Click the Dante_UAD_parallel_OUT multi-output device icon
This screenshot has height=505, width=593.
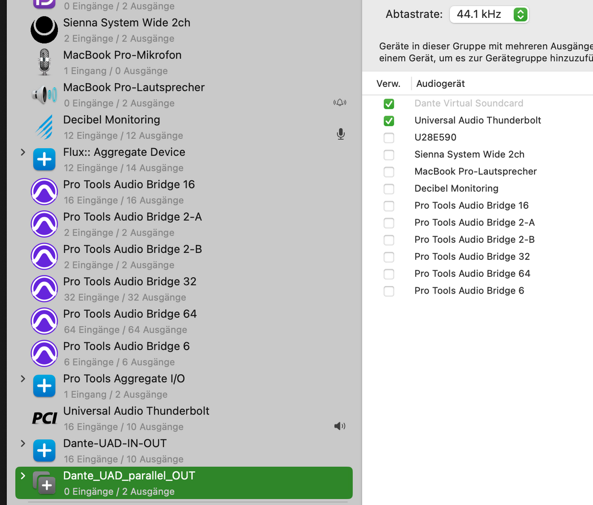point(44,483)
